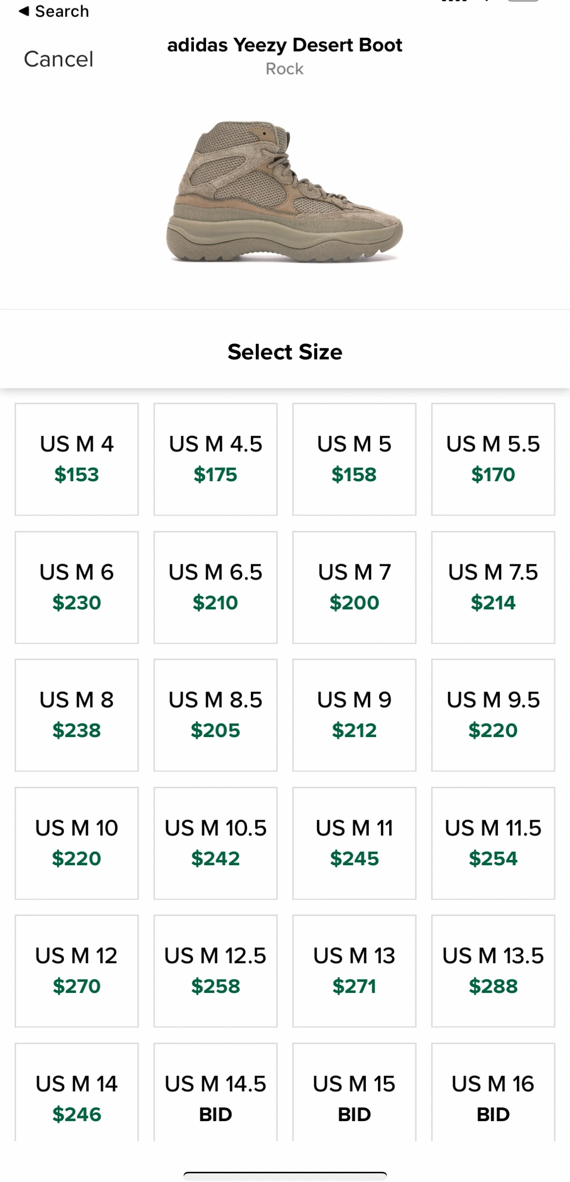Choose size US M 10.5 at $242

(x=216, y=843)
